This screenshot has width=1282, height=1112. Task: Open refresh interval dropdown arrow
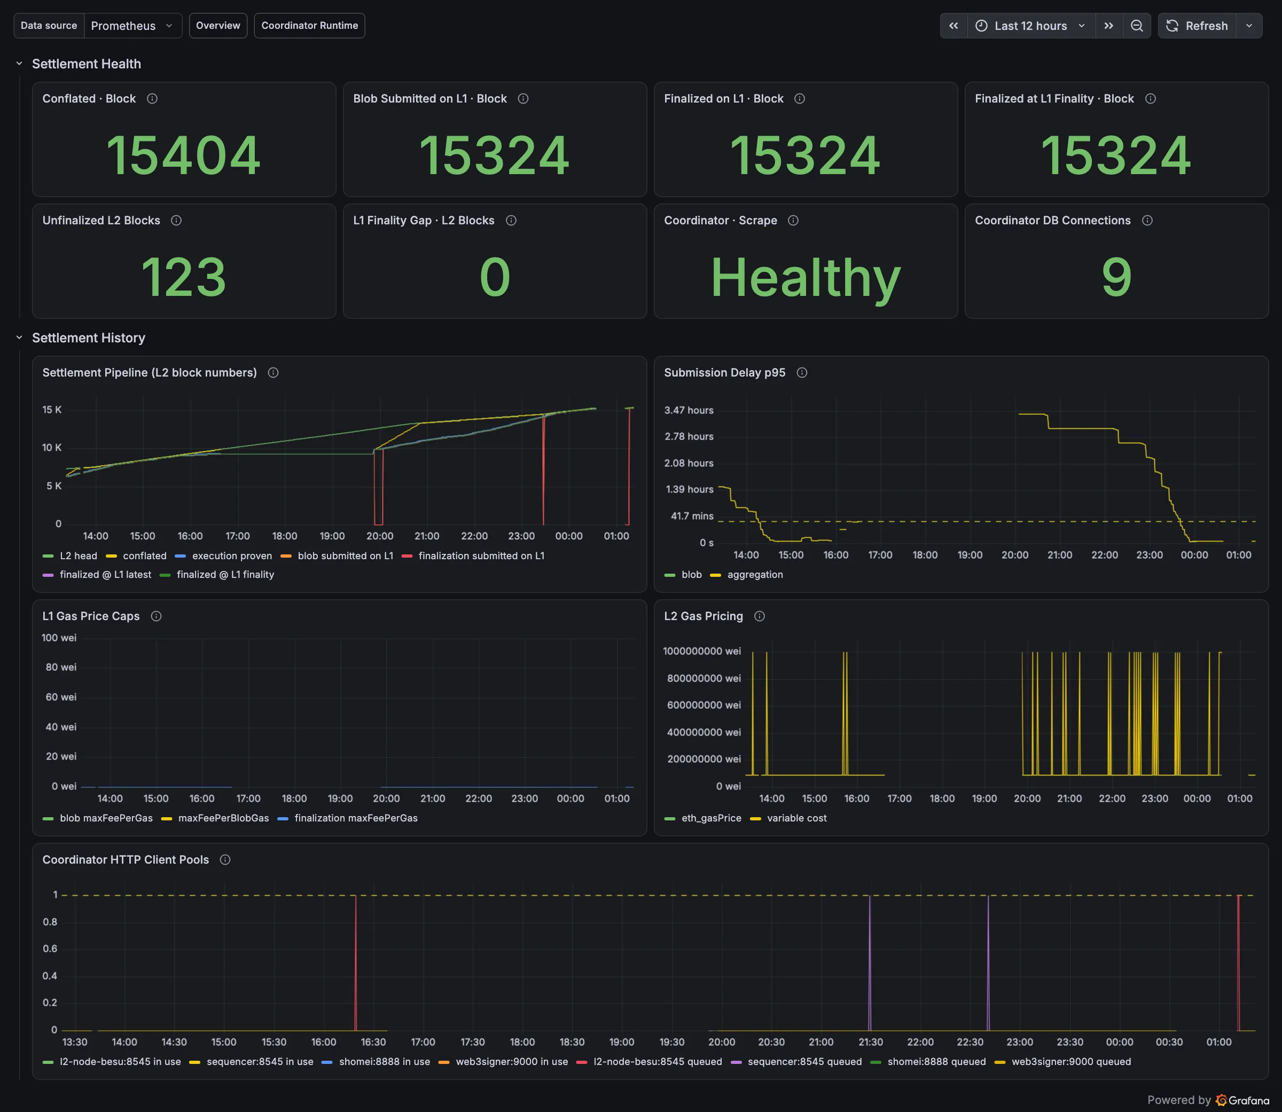coord(1249,26)
